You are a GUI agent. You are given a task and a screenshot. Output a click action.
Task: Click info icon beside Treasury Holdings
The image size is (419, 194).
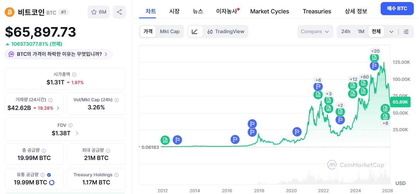pyautogui.click(x=117, y=175)
